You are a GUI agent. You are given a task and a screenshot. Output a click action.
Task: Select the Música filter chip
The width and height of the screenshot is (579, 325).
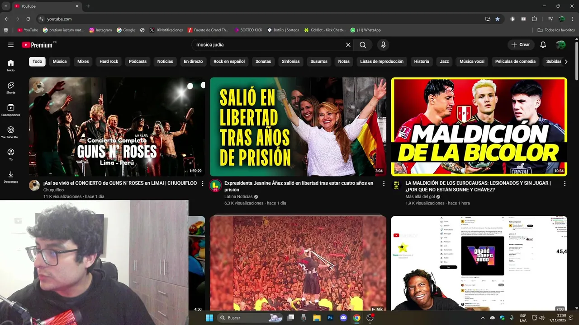click(60, 61)
